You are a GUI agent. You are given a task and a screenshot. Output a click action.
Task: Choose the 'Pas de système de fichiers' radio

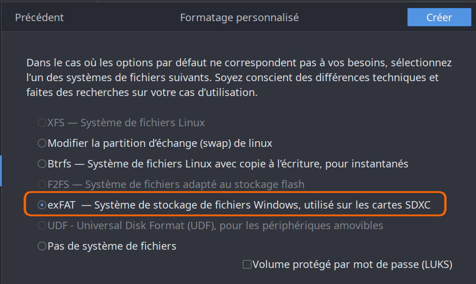42,246
